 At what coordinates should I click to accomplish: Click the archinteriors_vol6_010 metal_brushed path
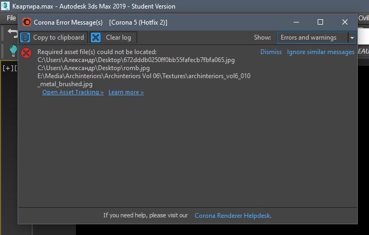click(144, 80)
